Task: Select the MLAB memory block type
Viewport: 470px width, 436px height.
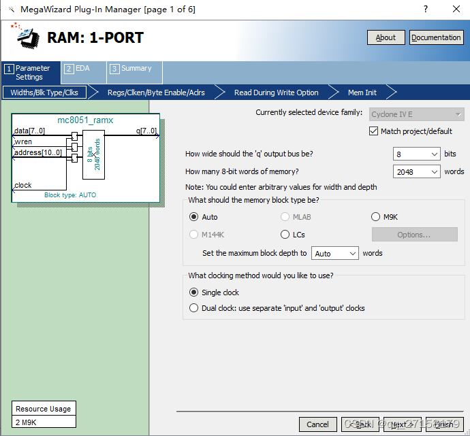Action: pos(285,217)
